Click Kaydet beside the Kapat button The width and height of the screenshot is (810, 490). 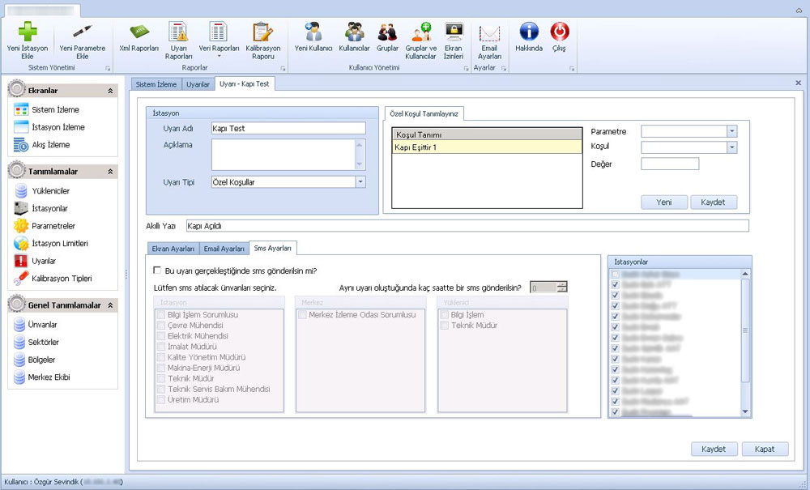(x=714, y=449)
